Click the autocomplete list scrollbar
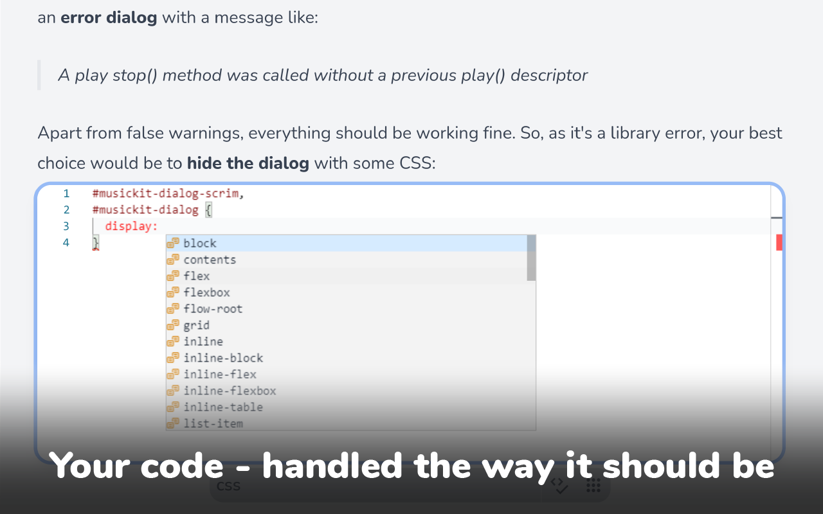Viewport: 823px width, 514px height. coord(531,257)
